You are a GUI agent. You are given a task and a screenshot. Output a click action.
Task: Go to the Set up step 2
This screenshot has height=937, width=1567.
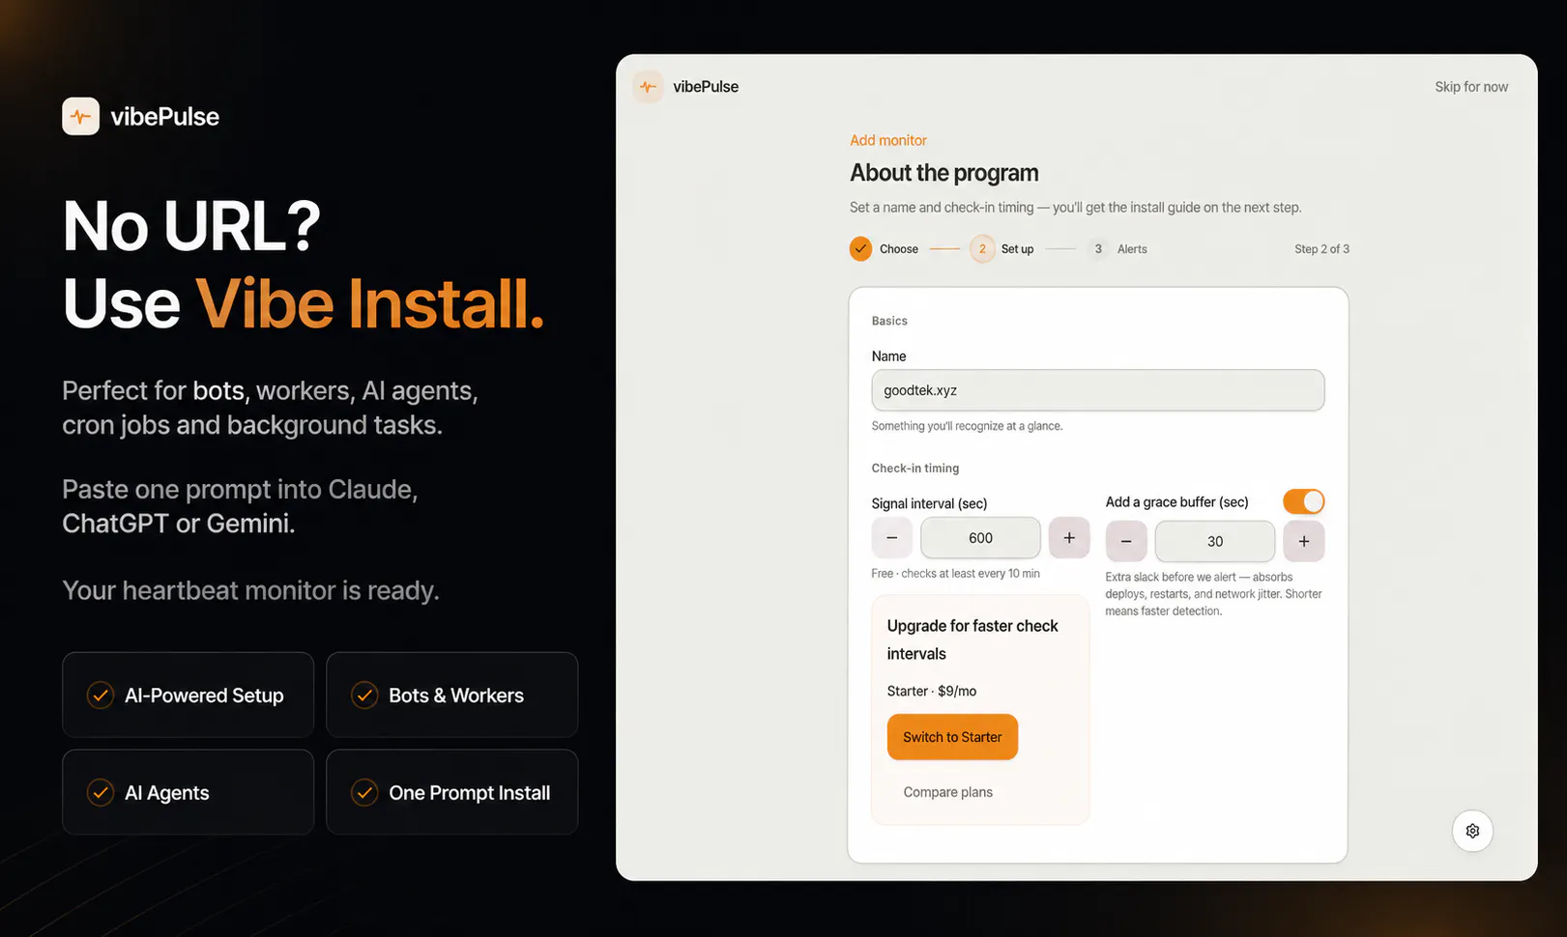click(1002, 248)
